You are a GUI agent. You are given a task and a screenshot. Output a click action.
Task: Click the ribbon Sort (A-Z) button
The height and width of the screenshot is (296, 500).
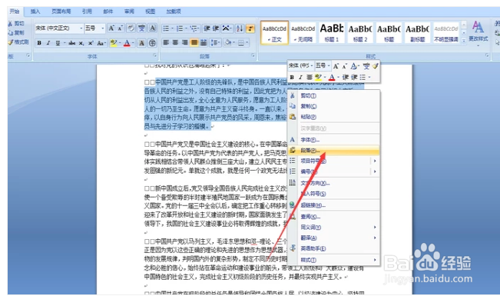240,28
